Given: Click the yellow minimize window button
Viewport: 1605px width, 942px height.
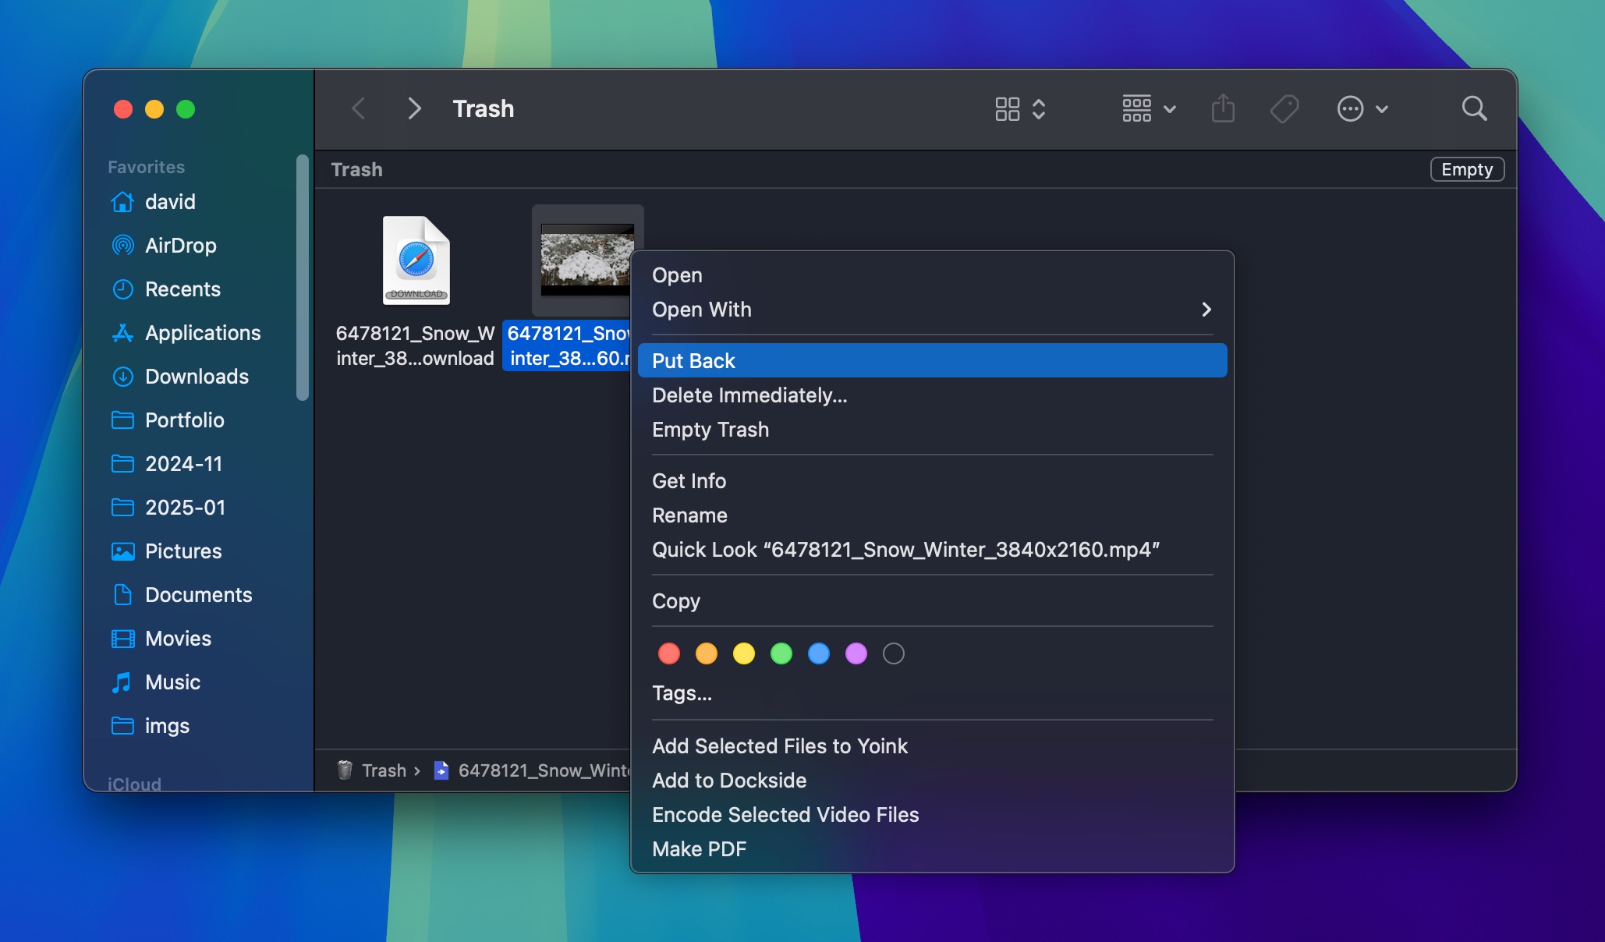Looking at the screenshot, I should (x=154, y=109).
